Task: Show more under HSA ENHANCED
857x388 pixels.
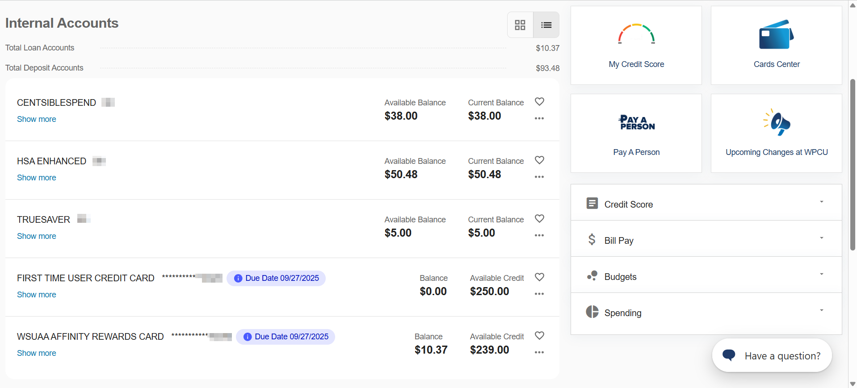Action: click(37, 178)
